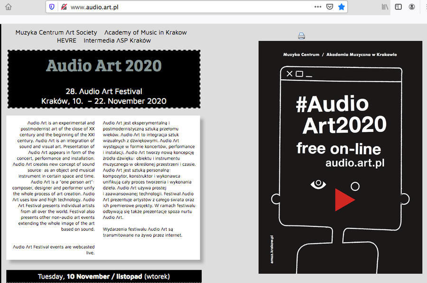Open the Intermedia ASP Kraków link
427x283 pixels.
point(117,40)
